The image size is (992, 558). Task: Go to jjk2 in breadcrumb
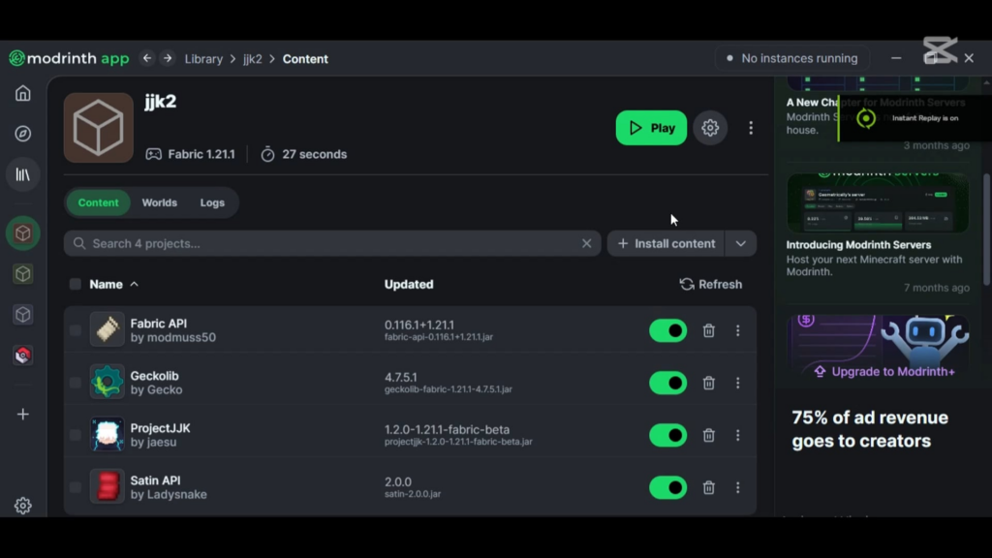point(253,59)
